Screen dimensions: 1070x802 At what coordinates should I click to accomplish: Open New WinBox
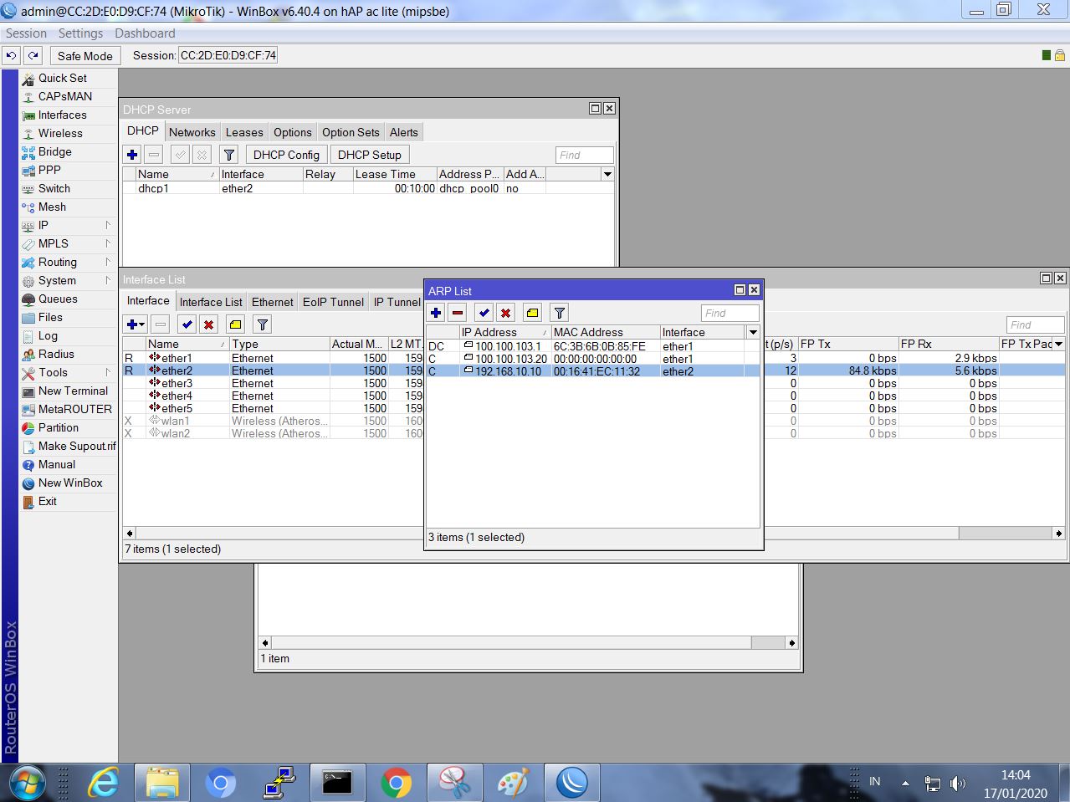pos(69,483)
